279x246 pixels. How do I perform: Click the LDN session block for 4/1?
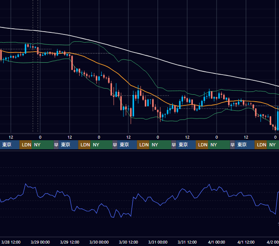coord(261,145)
